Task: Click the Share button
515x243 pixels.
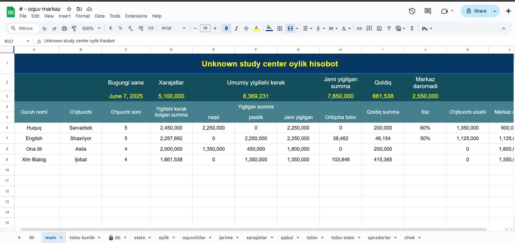Action: 476,11
